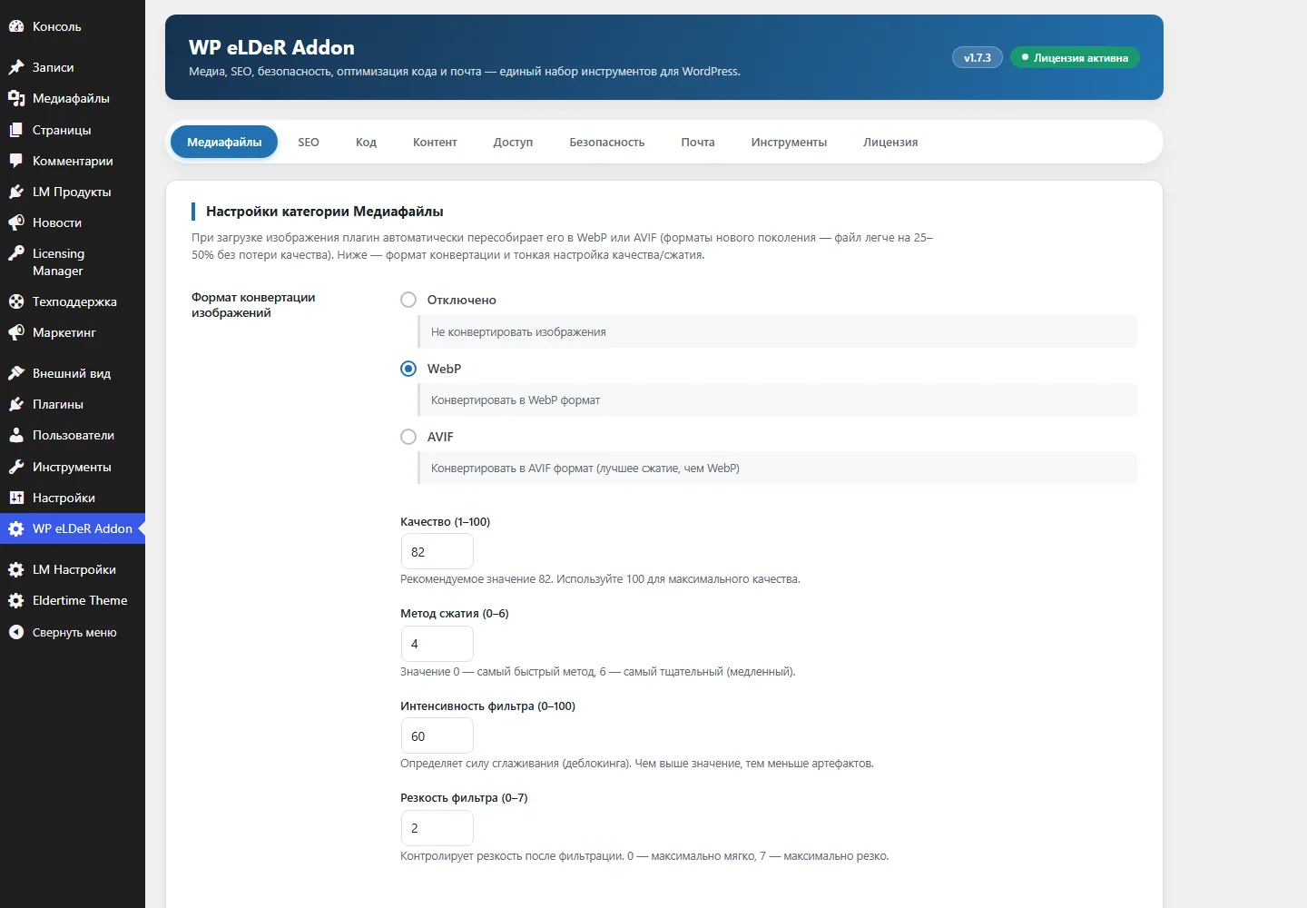The height and width of the screenshot is (908, 1307).
Task: Open WP eLDeR Addon sidebar menu item
Action: pyautogui.click(x=73, y=528)
